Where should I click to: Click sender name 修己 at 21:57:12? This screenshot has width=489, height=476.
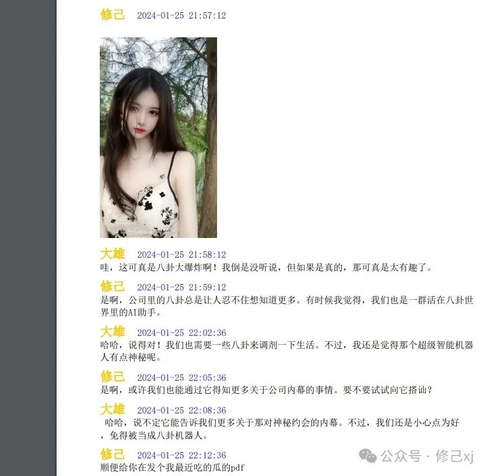[x=112, y=15]
